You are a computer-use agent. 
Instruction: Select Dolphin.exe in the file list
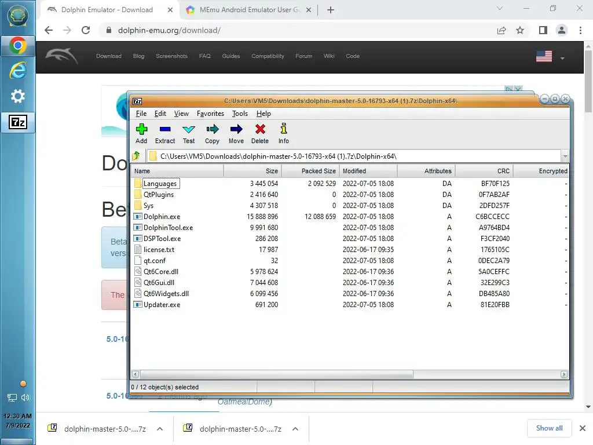click(x=162, y=217)
